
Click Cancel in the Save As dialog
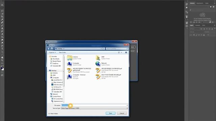(x=122, y=113)
